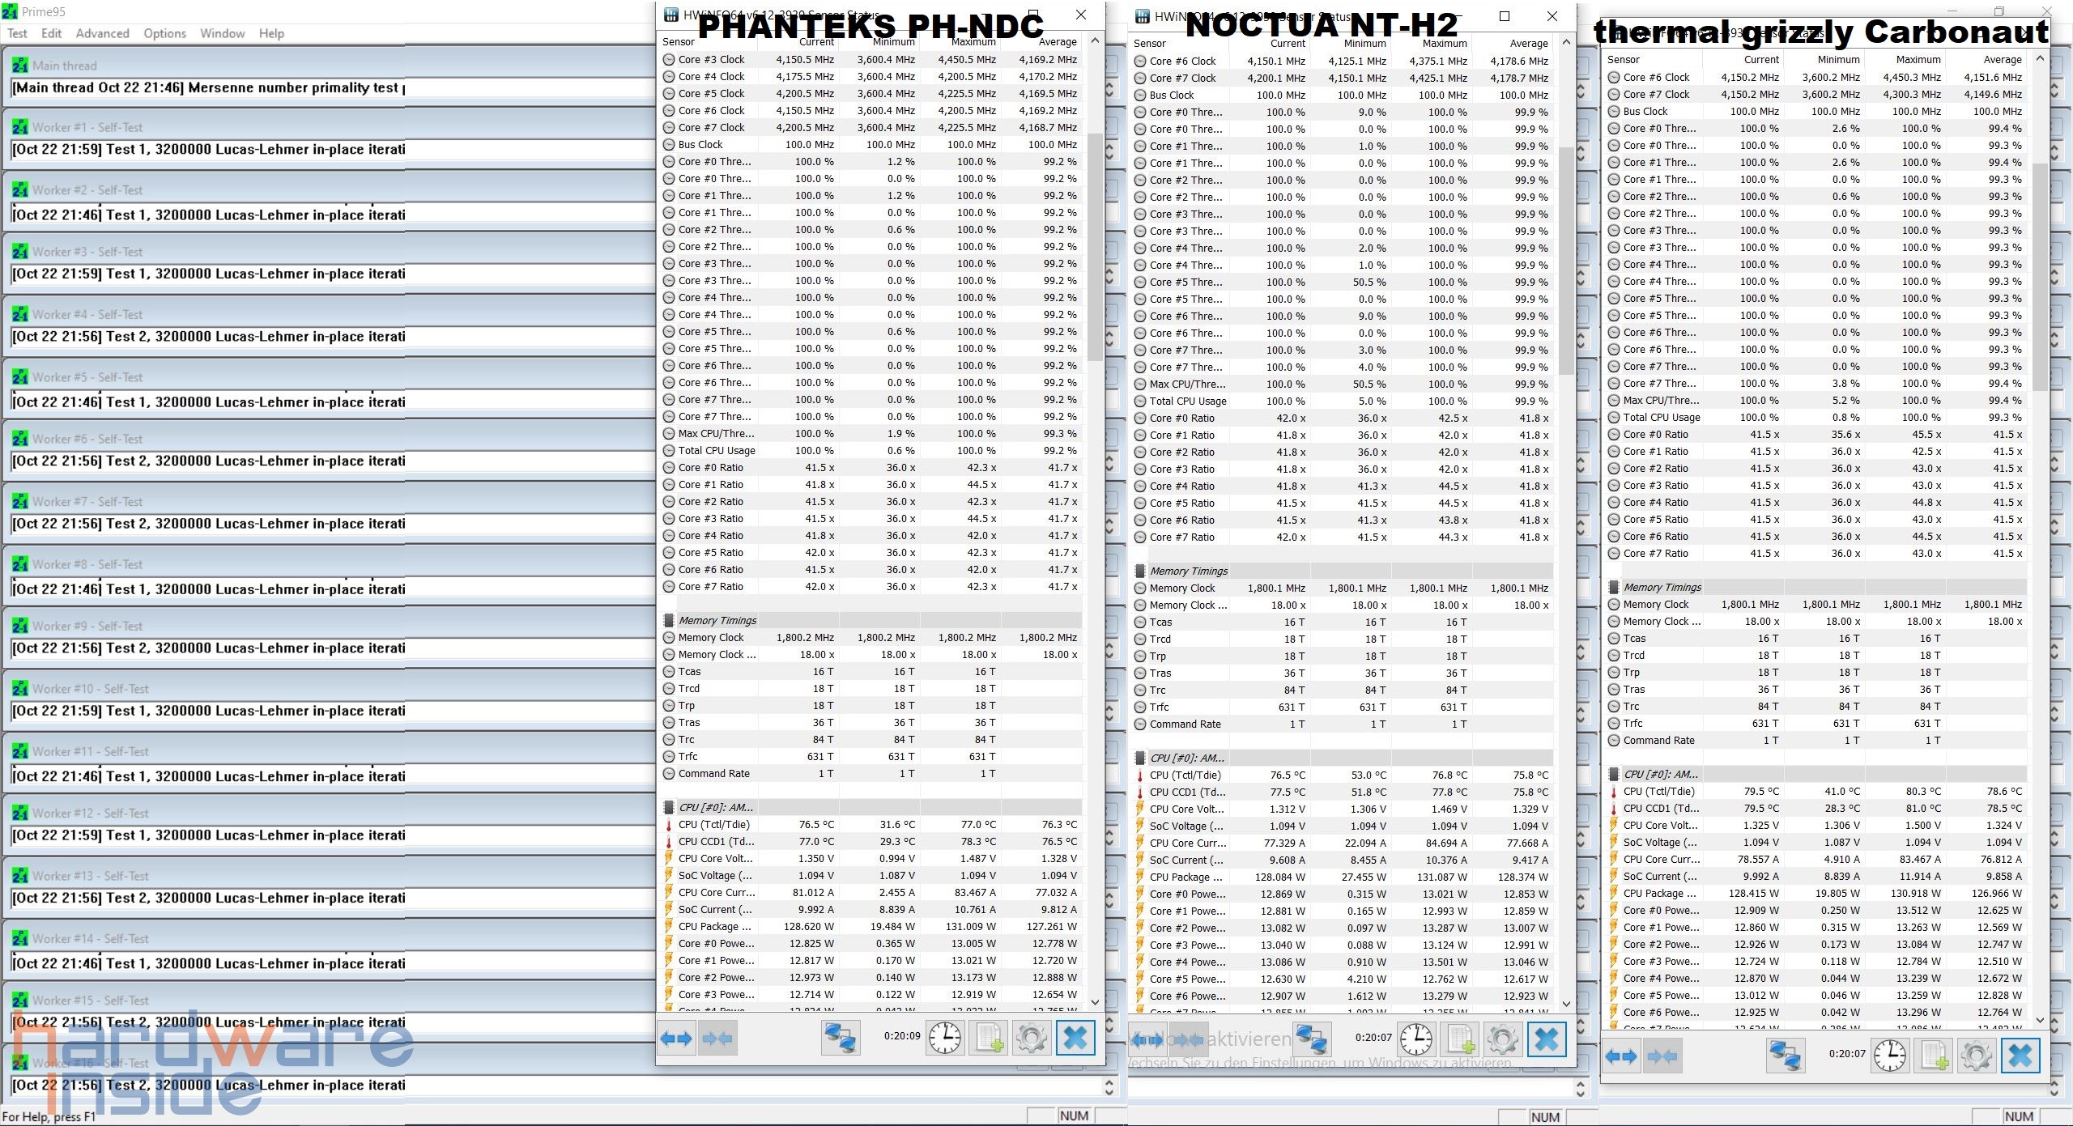
Task: Select Worker #4 Self-Test window title
Action: 87,314
